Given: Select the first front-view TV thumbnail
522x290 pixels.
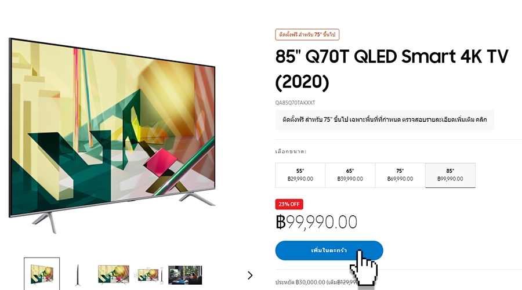Looking at the screenshot, I should point(42,274).
